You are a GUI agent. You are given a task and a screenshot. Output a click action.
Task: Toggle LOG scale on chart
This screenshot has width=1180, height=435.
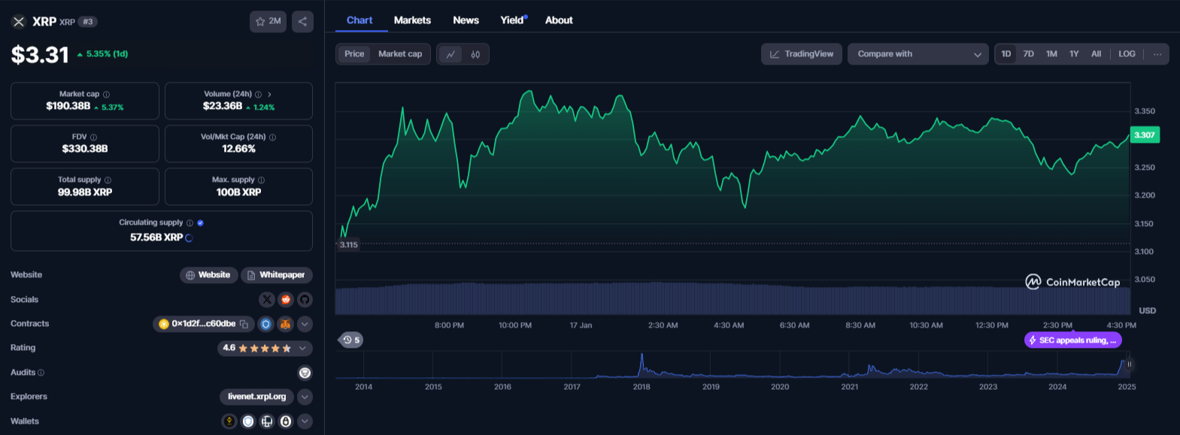pos(1127,54)
